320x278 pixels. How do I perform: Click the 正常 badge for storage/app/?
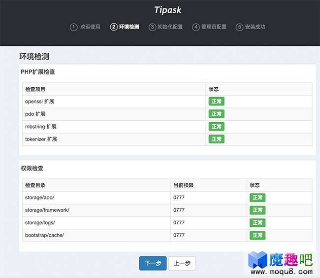[x=257, y=198]
